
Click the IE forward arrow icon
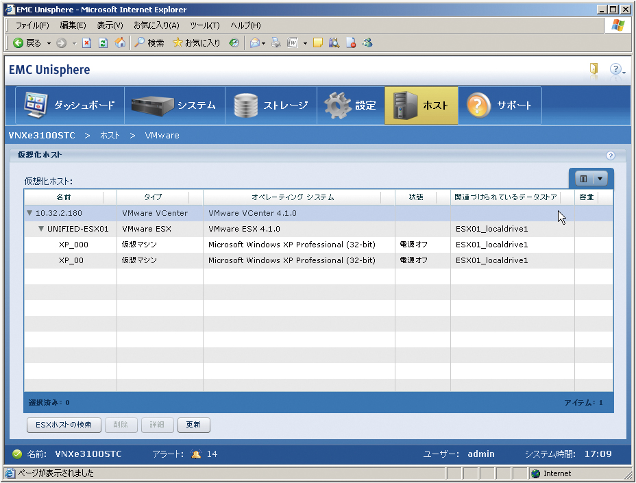click(x=61, y=43)
